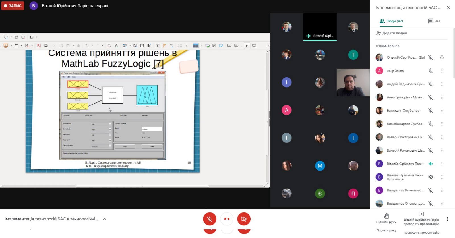Image resolution: width=455 pixels, height=238 pixels.
Task: Open the three-dot menu for Амір Захва
Action: click(x=442, y=71)
